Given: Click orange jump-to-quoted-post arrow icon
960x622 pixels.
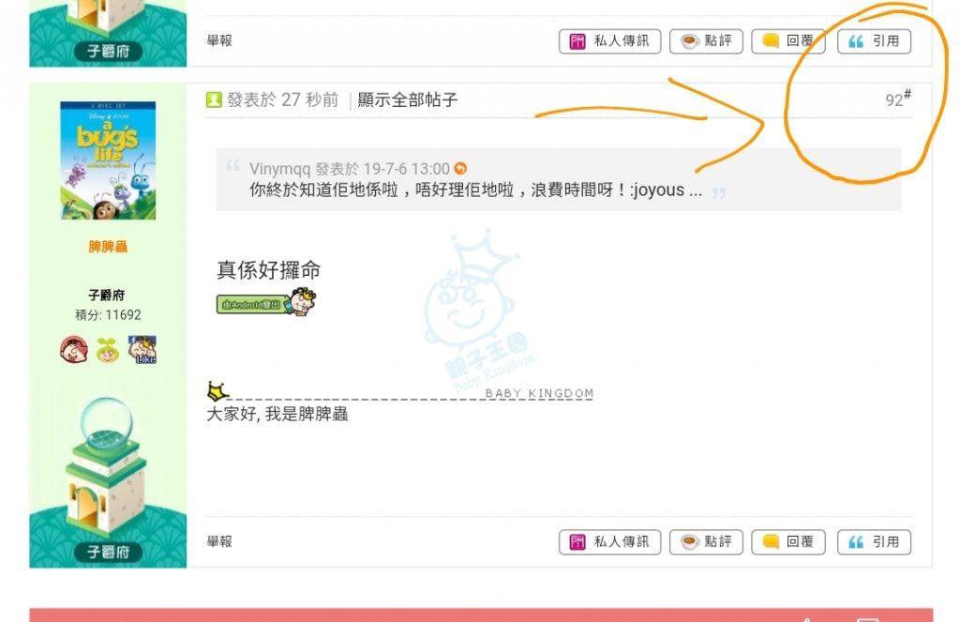Looking at the screenshot, I should (x=460, y=168).
